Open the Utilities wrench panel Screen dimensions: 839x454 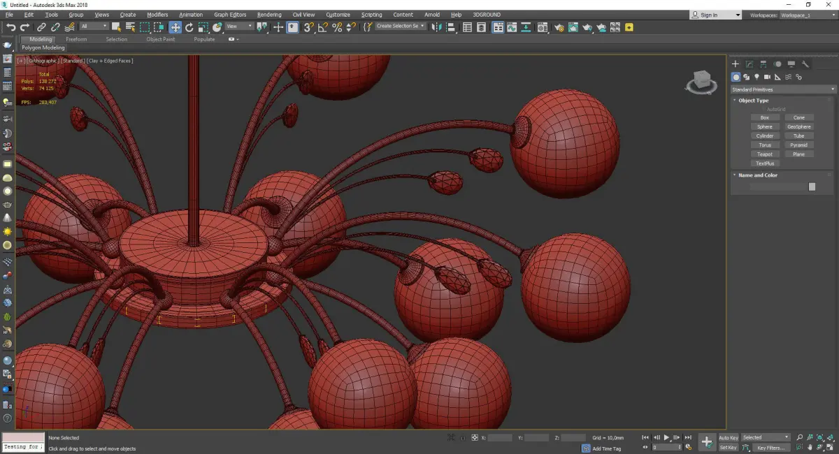[x=805, y=64]
